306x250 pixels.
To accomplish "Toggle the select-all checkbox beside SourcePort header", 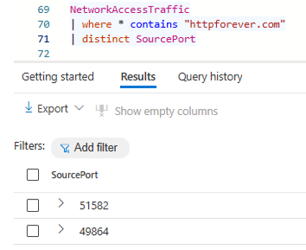I will [x=33, y=175].
